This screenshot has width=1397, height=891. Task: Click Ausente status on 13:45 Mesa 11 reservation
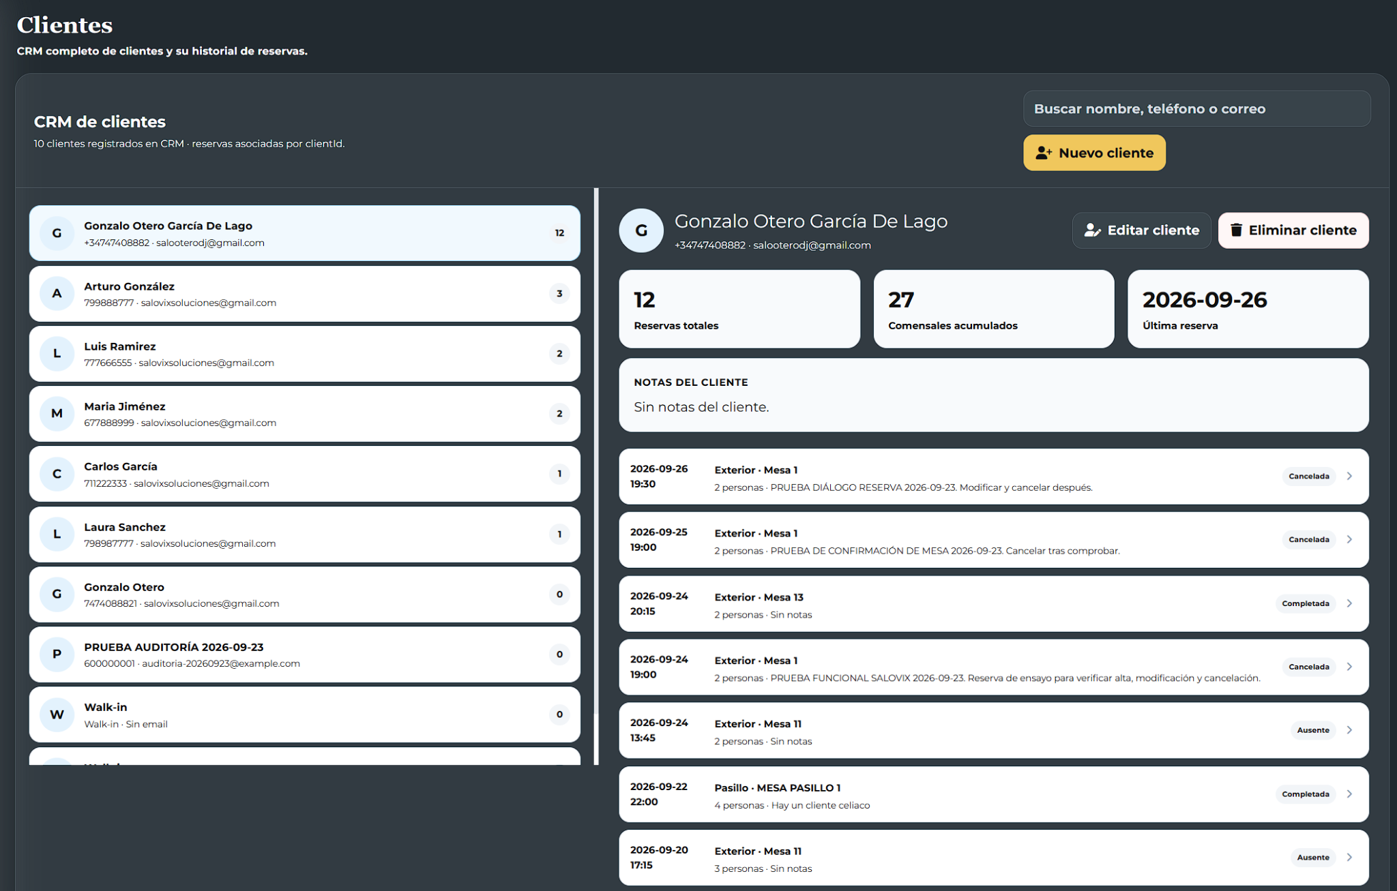tap(1312, 730)
